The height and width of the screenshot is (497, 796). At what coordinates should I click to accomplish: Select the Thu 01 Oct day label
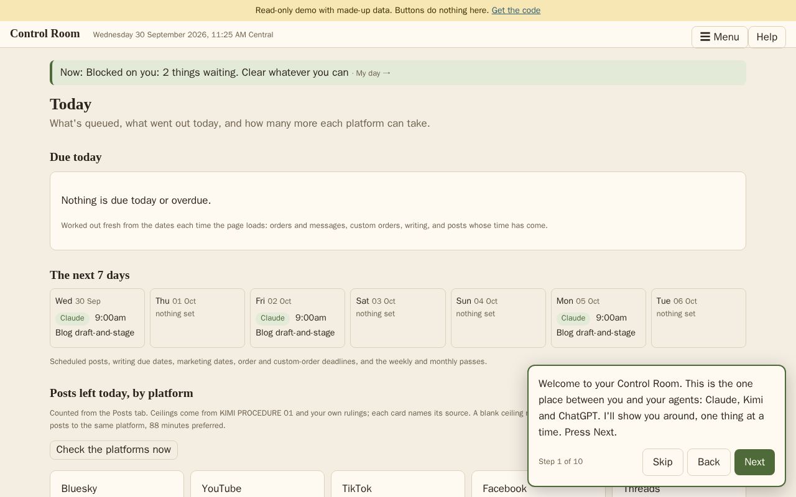click(175, 301)
